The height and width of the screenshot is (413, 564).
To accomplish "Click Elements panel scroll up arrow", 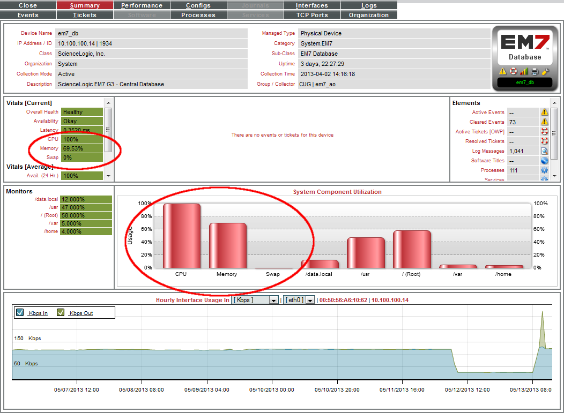I will point(554,103).
